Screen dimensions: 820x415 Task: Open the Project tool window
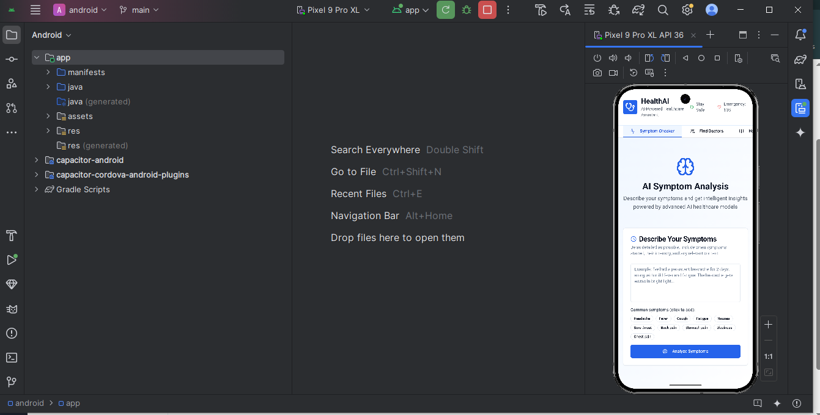point(12,35)
